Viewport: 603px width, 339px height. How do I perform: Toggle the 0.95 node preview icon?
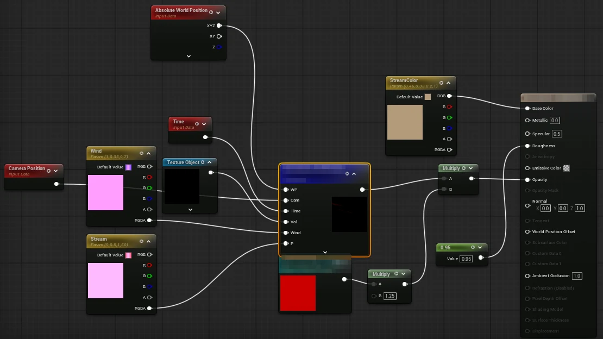click(x=473, y=247)
